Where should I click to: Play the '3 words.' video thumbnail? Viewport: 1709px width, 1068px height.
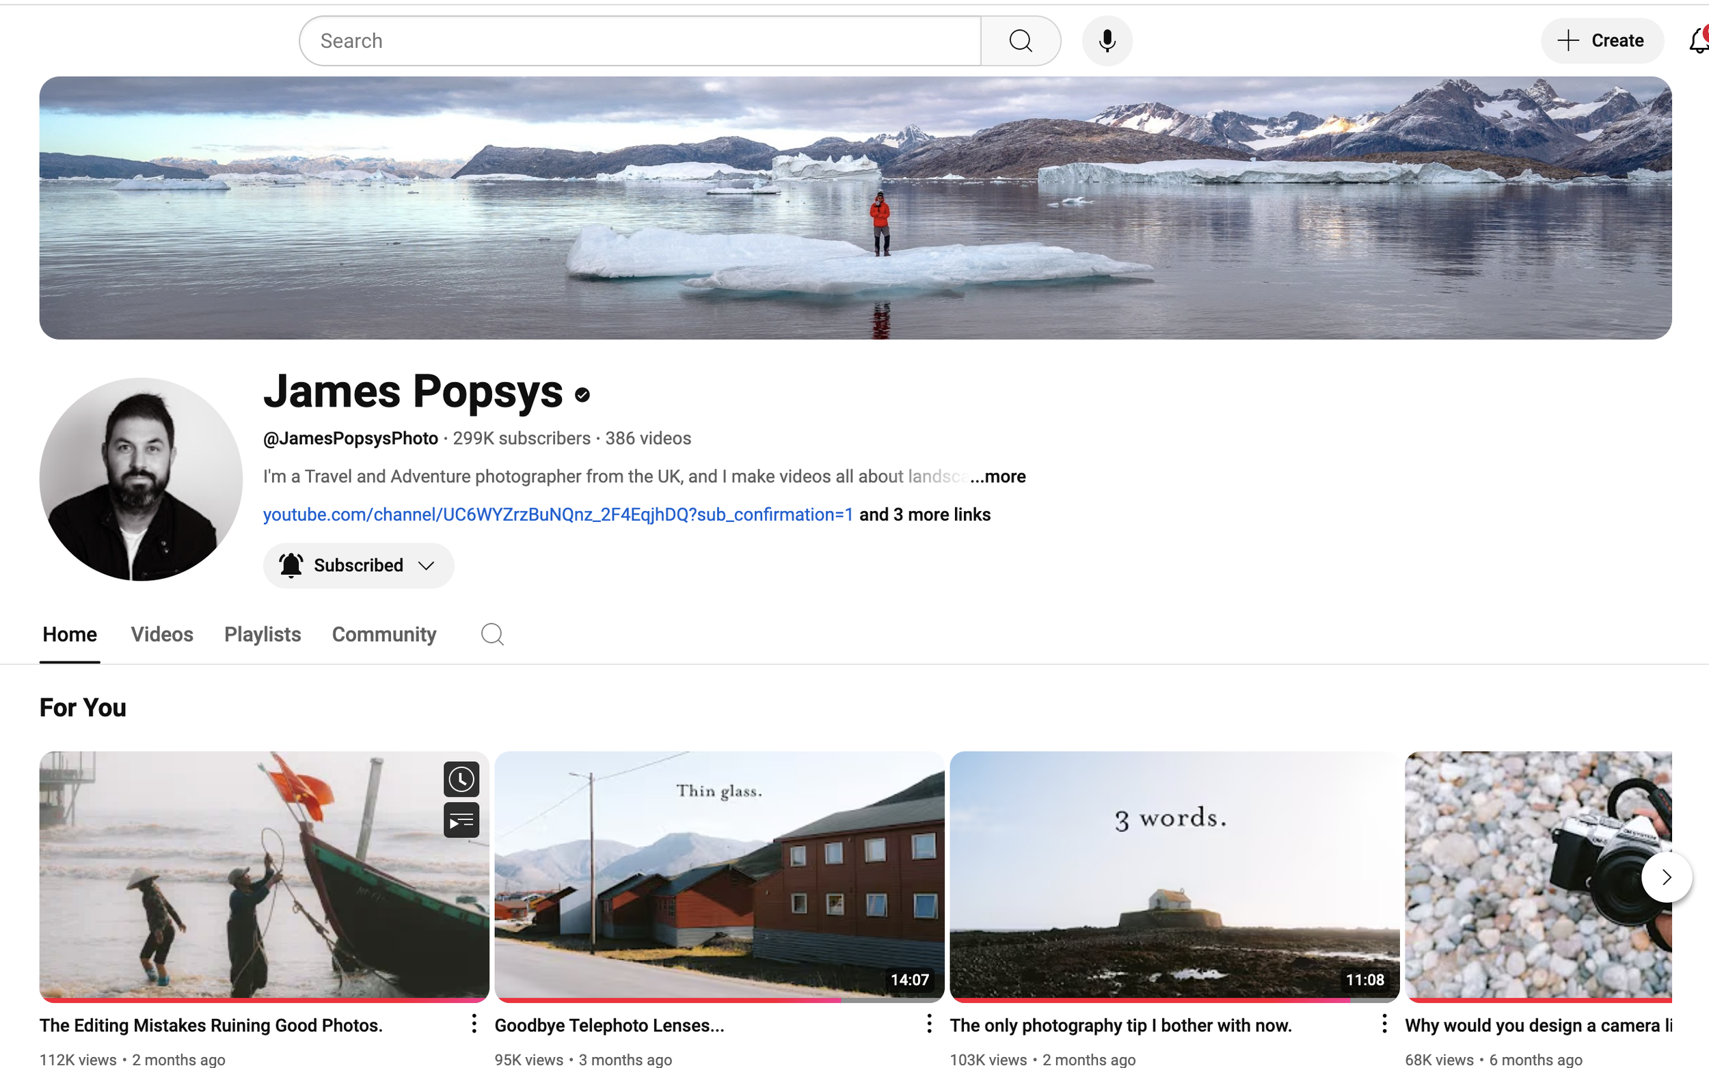pyautogui.click(x=1175, y=876)
